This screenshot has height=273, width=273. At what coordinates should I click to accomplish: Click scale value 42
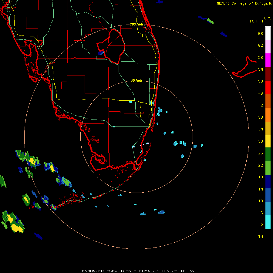261,105
